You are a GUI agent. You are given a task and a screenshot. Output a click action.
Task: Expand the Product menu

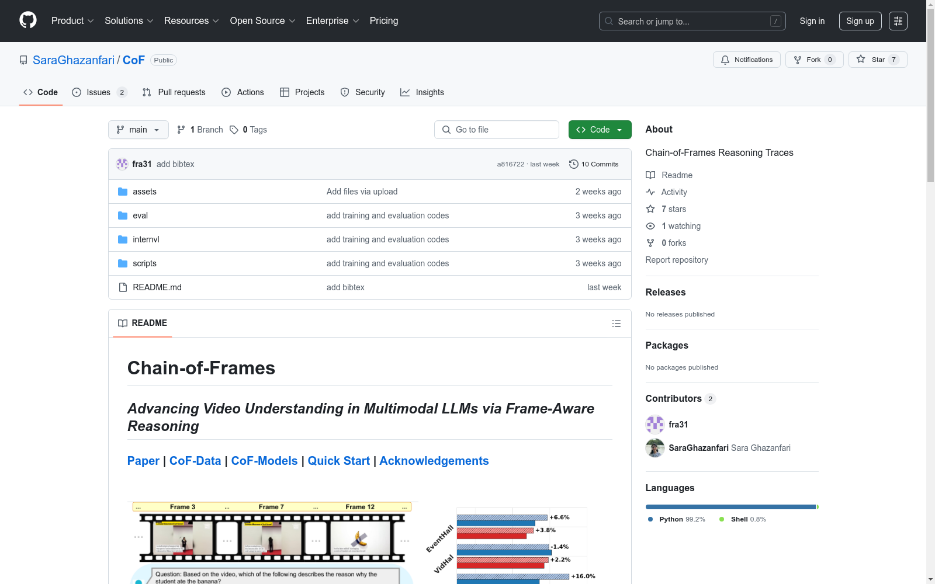[72, 20]
